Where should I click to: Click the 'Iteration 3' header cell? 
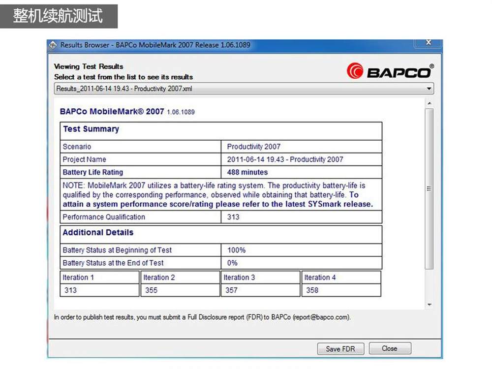(x=260, y=277)
